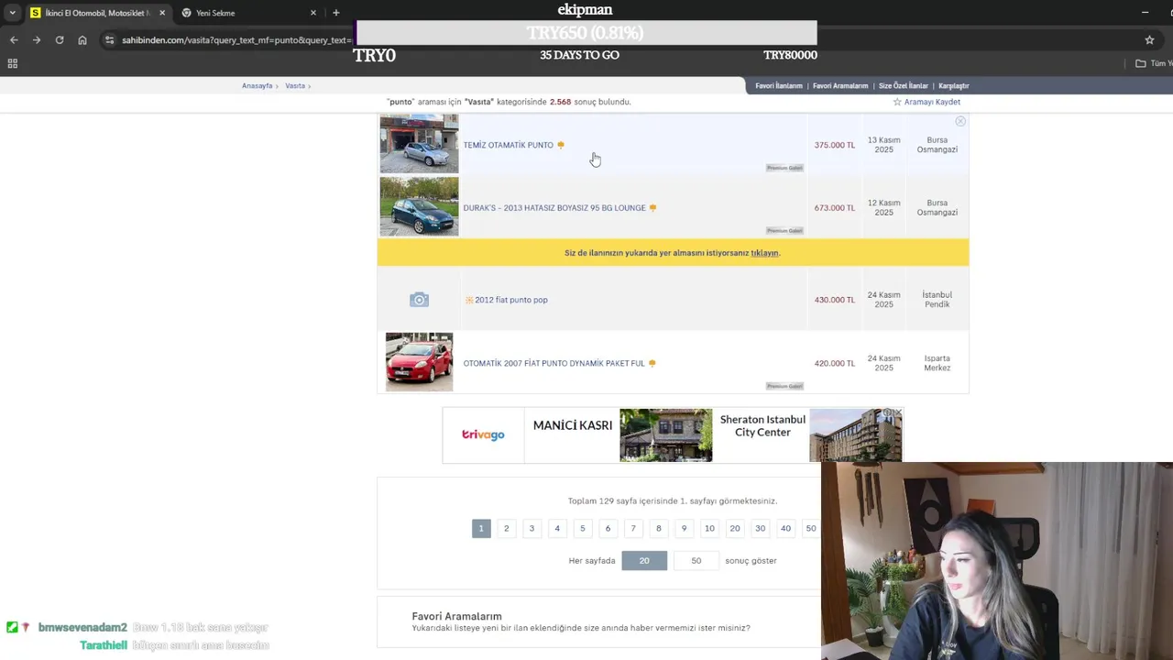Click the tıklayın link in yellow banner
The image size is (1173, 660).
click(764, 253)
